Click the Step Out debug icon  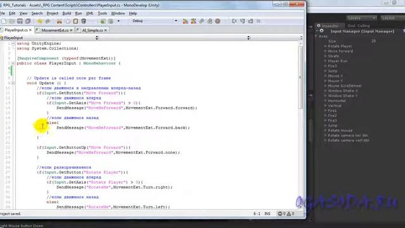251,21
